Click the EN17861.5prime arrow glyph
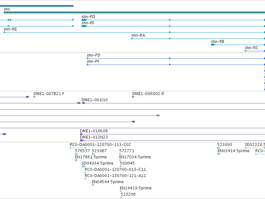Screen dimensions: 265x199 tap(76, 160)
